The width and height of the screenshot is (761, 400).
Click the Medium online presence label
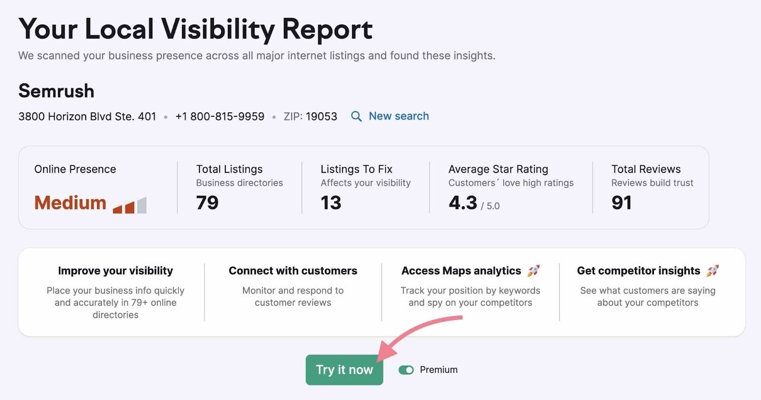coord(70,203)
